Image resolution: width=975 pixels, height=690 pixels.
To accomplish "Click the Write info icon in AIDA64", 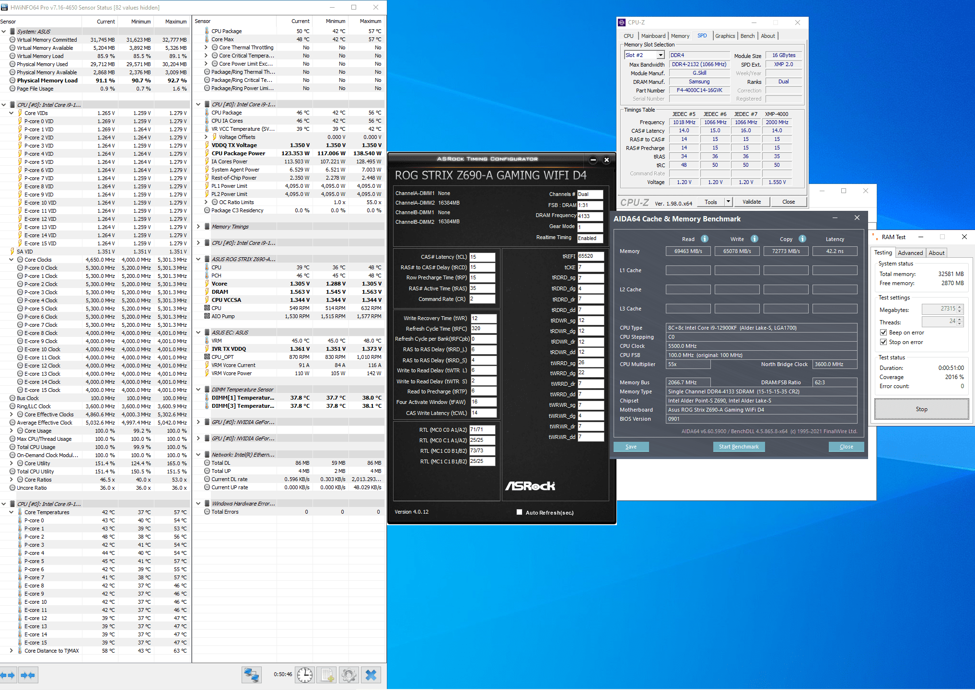I will pyautogui.click(x=754, y=239).
